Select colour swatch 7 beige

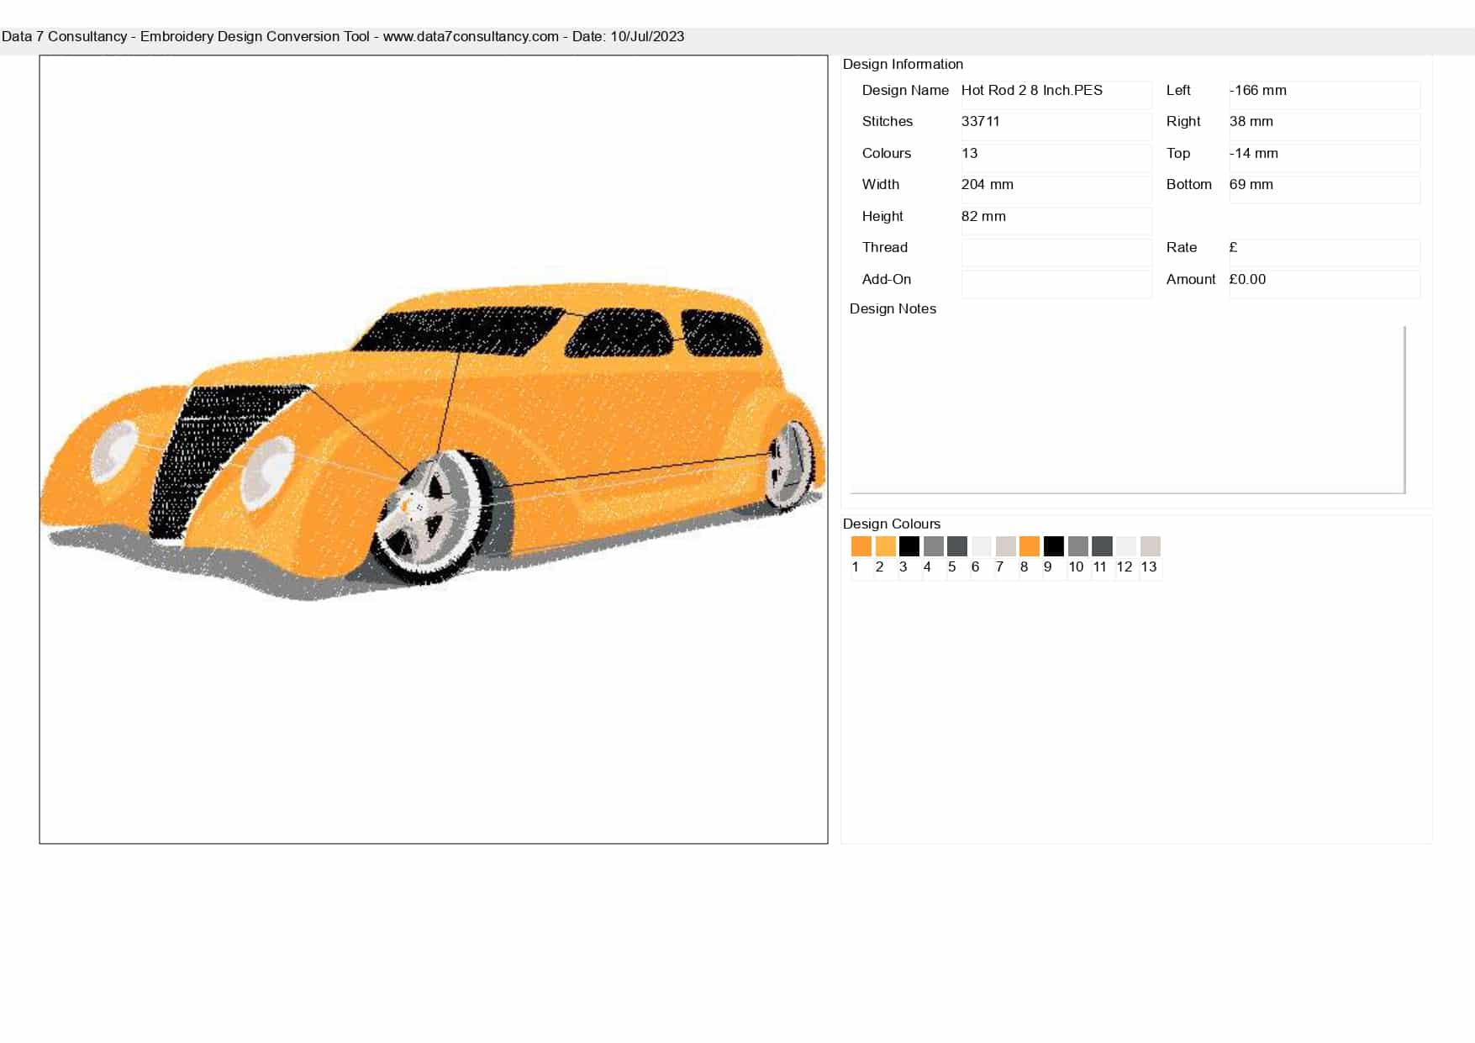pyautogui.click(x=1005, y=546)
